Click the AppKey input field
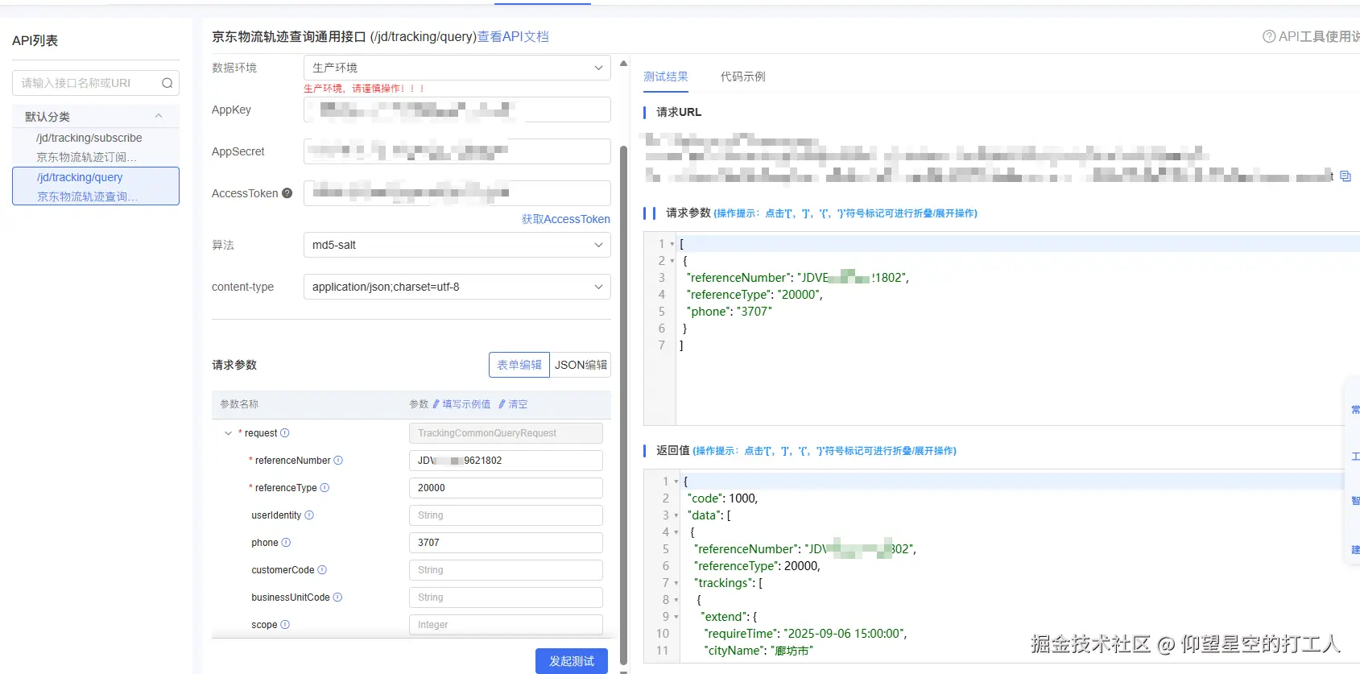1360x674 pixels. 457,110
